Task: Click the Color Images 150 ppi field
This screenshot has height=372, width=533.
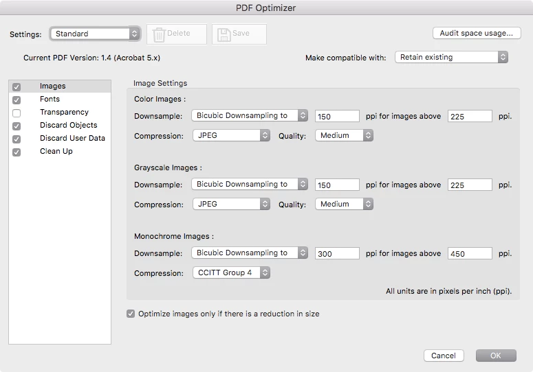Action: [337, 116]
